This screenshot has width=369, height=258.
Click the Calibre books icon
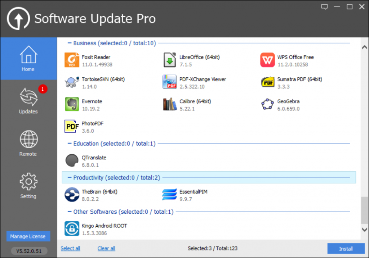(x=170, y=104)
